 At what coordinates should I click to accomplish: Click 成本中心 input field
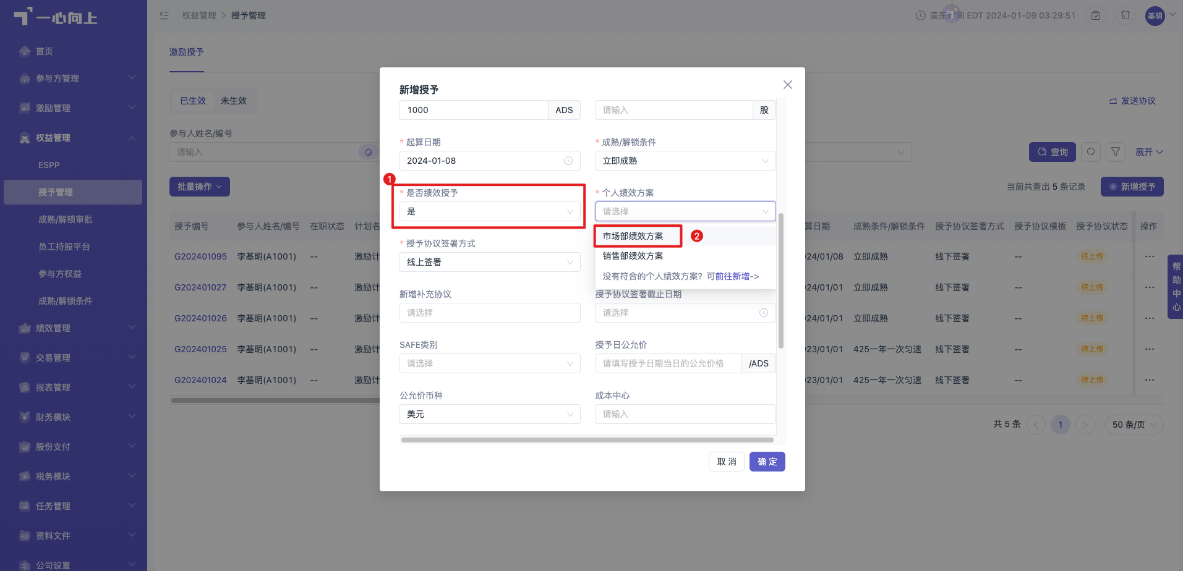pyautogui.click(x=685, y=414)
